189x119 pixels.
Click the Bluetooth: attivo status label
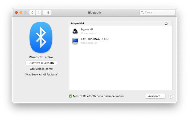point(41,57)
